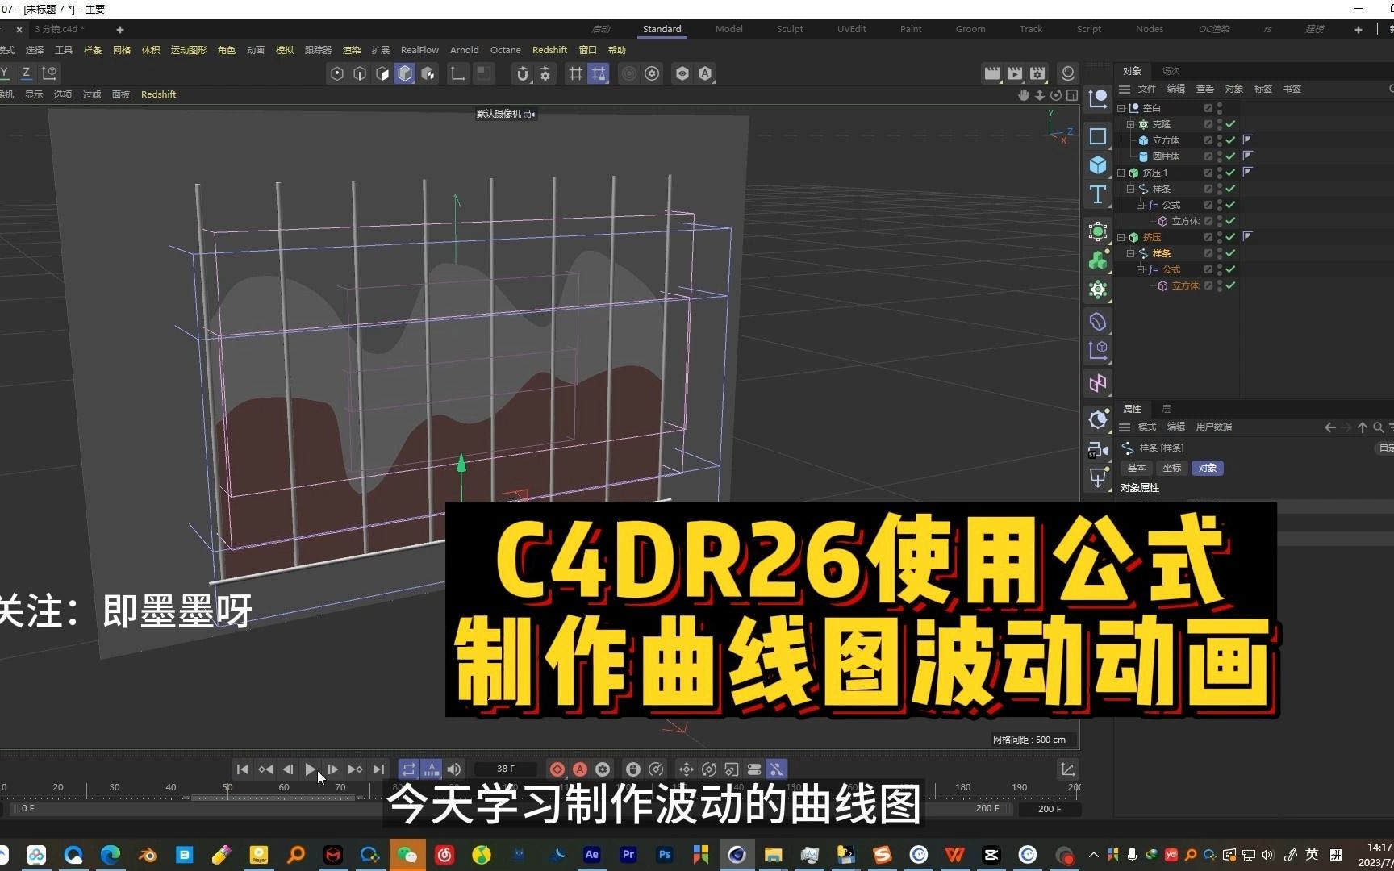Toggle the Z axis lock
This screenshot has height=871, width=1394.
click(x=27, y=73)
